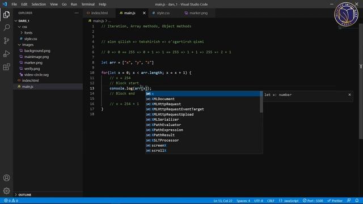Screen dimensions: 363x204
Task: Open Explorer's more actions ellipsis
Action: pos(77,13)
